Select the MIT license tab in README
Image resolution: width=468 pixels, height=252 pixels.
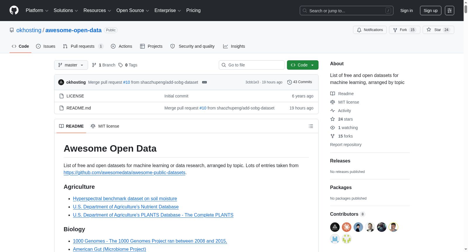(x=105, y=126)
